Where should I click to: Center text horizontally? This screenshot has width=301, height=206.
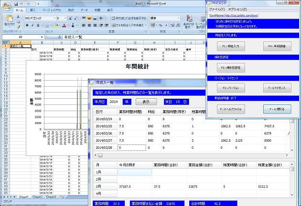click(89, 25)
